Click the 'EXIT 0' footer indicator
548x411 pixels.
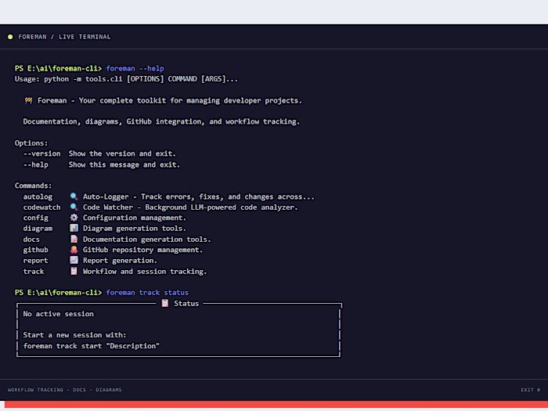click(530, 390)
